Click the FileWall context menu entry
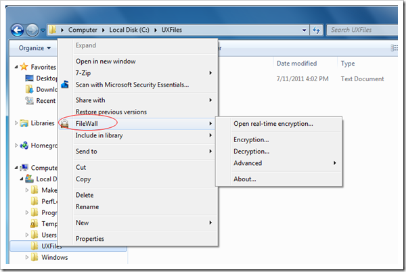 pos(137,123)
